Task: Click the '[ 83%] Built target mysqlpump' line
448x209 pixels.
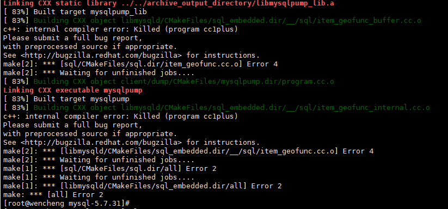Action: [x=66, y=99]
